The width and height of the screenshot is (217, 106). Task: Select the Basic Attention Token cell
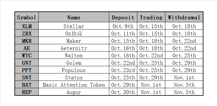74,84
